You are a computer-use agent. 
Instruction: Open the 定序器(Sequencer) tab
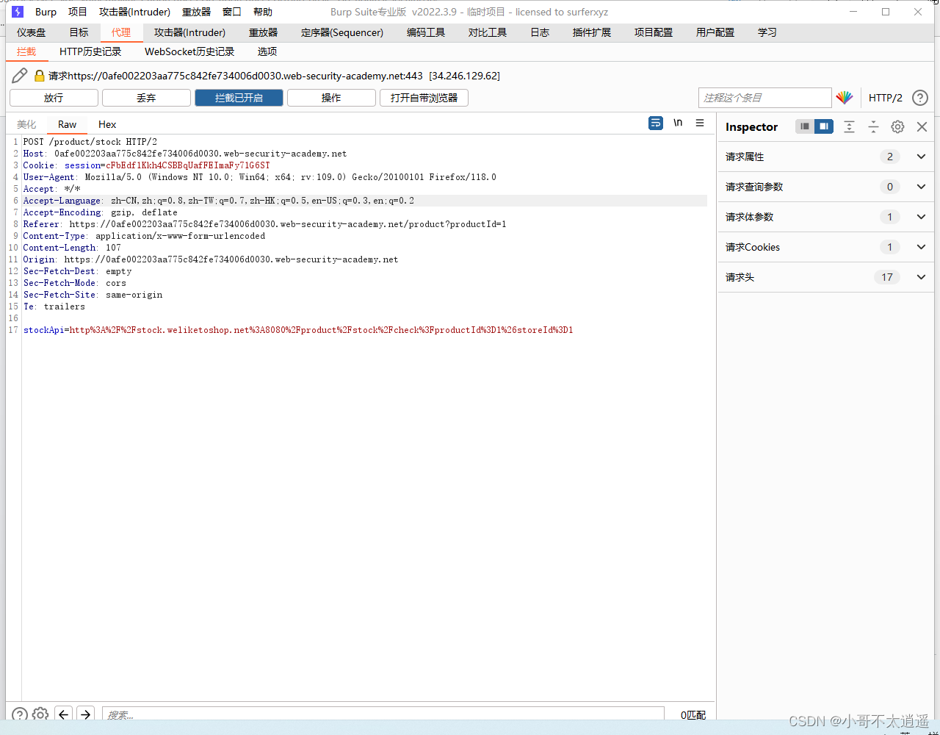[x=342, y=32]
